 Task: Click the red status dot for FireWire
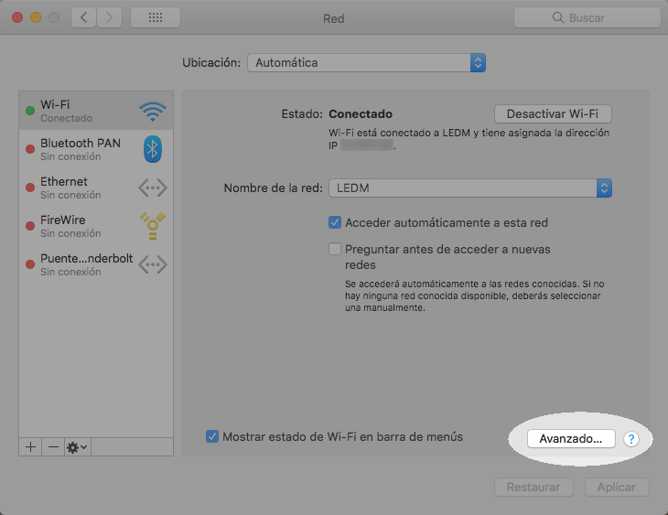pyautogui.click(x=30, y=226)
